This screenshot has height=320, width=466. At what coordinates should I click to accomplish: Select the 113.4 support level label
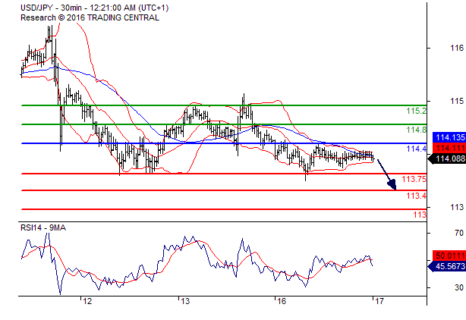[x=416, y=196]
